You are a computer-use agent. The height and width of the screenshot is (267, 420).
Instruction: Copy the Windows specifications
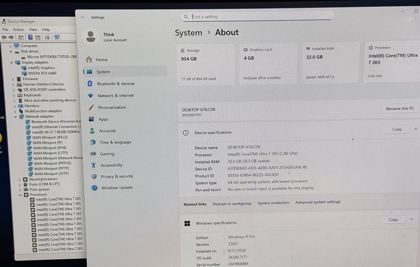(393, 219)
